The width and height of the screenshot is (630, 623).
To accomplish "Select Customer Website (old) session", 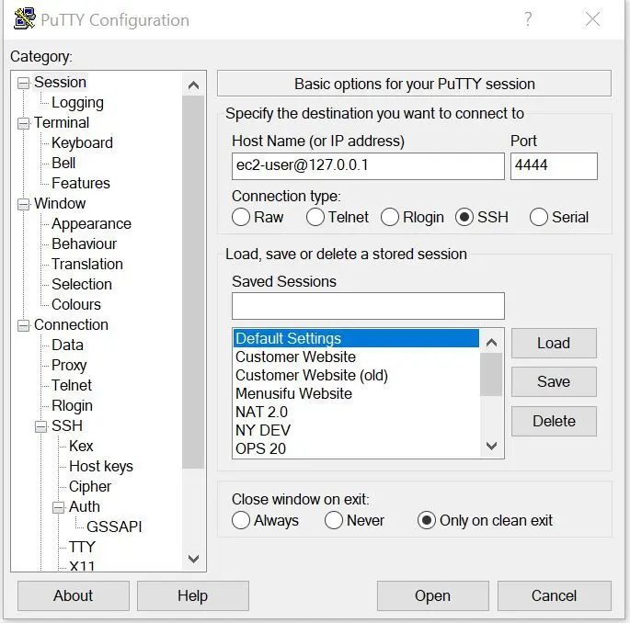I will (356, 375).
